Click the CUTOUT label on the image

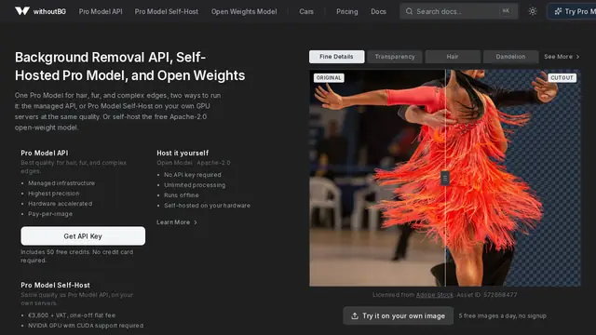[x=562, y=78]
